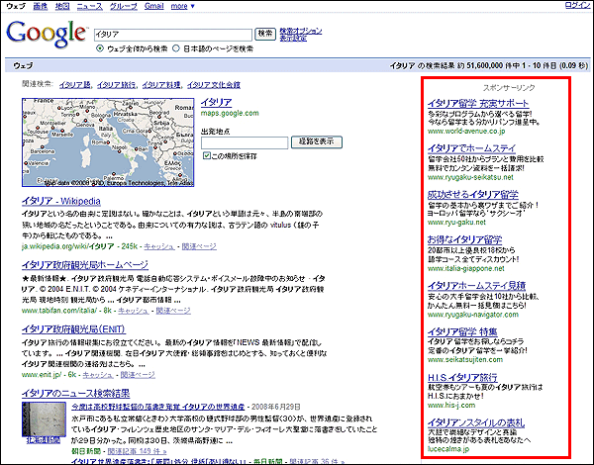Click the related search イタリア料理 link

click(x=162, y=85)
